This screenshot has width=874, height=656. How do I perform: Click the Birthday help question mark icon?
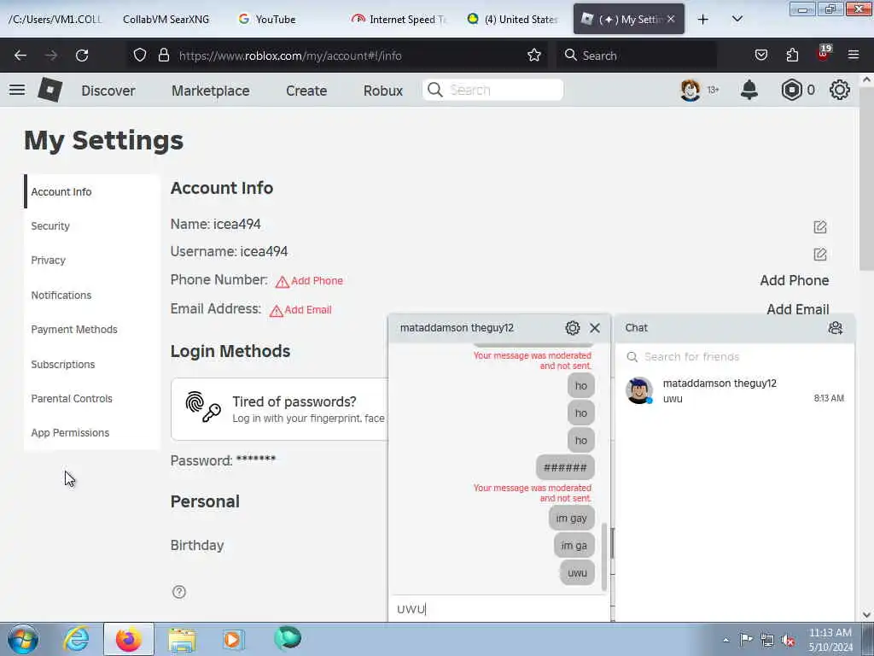(x=179, y=592)
